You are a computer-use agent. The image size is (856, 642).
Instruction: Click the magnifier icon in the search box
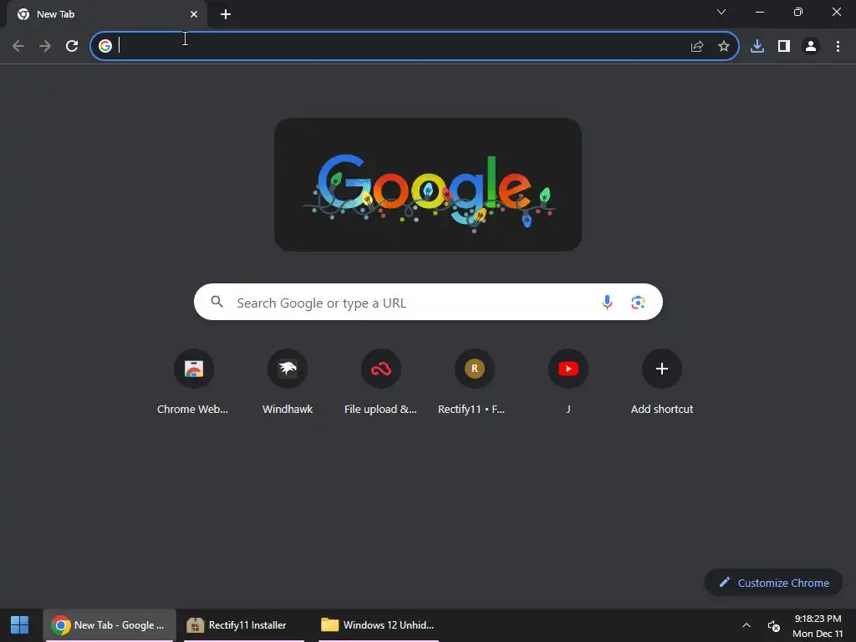click(217, 302)
